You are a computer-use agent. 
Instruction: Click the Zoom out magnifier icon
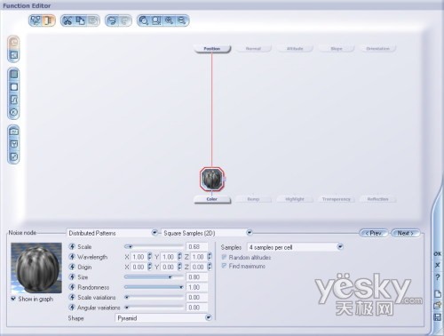pos(182,20)
